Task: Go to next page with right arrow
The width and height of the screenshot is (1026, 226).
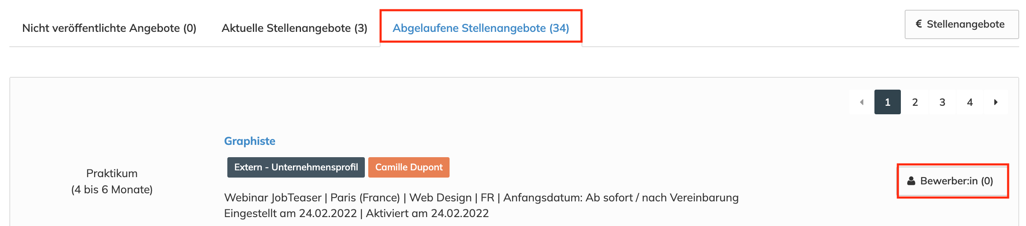Action: [996, 102]
